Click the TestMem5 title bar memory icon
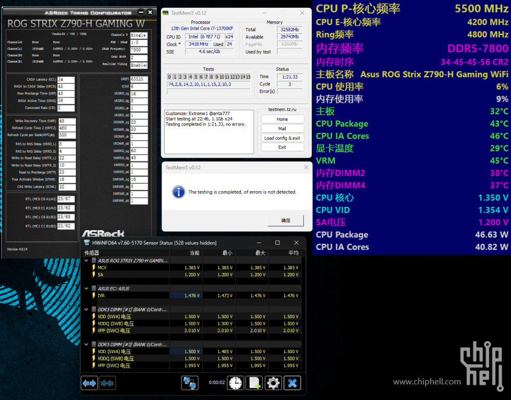Screen dimensions: 511x400 [x=166, y=13]
